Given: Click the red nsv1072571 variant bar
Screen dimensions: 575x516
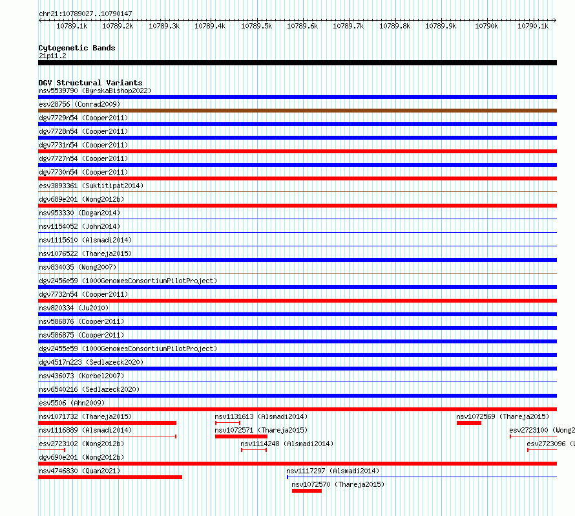Looking at the screenshot, I should pos(241,436).
